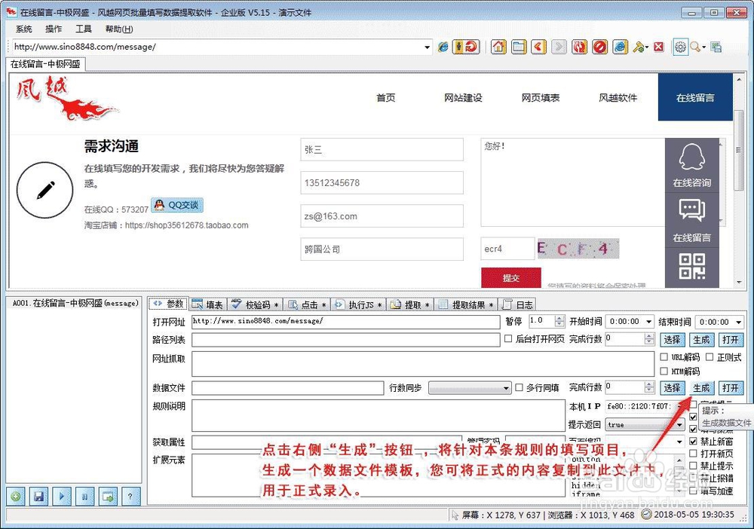The image size is (754, 529).
Task: Click the key tool icon
Action: 638,47
